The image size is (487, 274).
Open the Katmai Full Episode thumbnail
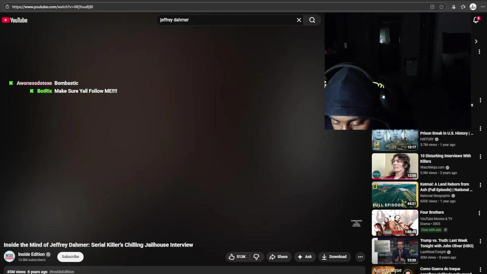[x=395, y=194]
